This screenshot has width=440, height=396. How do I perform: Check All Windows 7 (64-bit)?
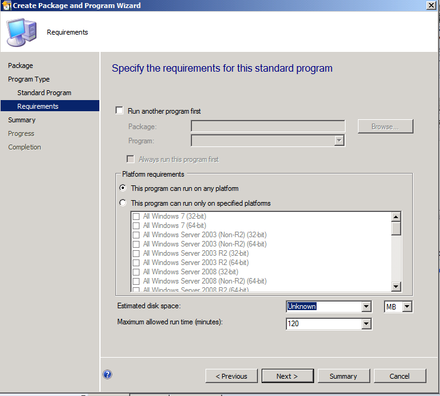136,226
